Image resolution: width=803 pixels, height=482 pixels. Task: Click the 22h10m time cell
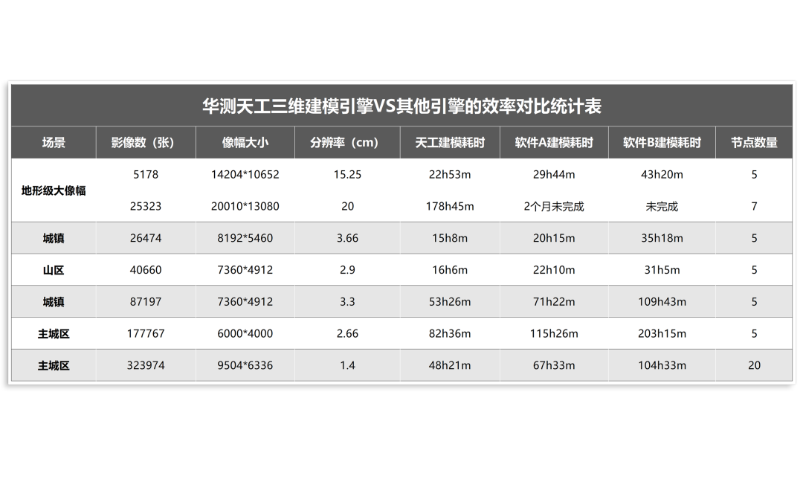pos(554,270)
